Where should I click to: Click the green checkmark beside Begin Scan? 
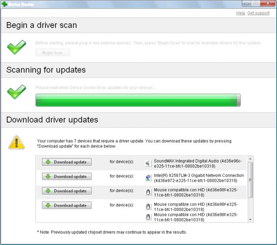(x=17, y=47)
